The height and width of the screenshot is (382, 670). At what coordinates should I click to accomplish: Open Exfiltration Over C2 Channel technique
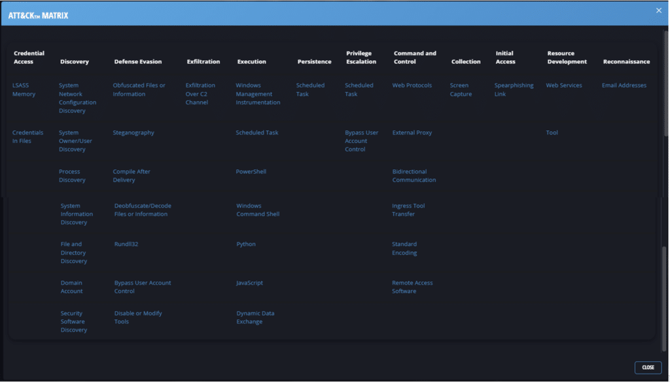pos(200,93)
